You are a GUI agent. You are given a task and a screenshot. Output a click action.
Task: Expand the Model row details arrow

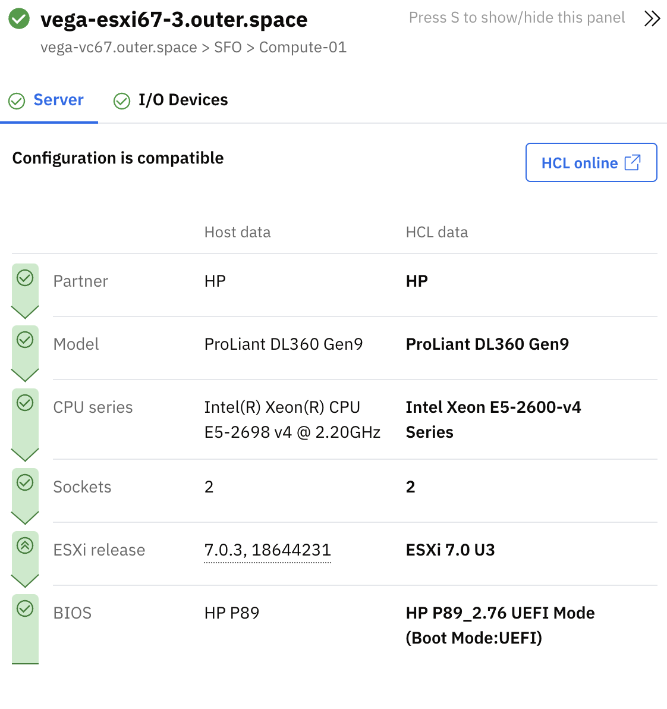pos(24,375)
